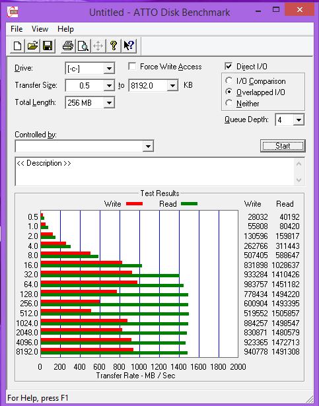Image resolution: width=319 pixels, height=406 pixels.
Task: Uncheck the Direct I/O checkbox
Action: pos(229,67)
